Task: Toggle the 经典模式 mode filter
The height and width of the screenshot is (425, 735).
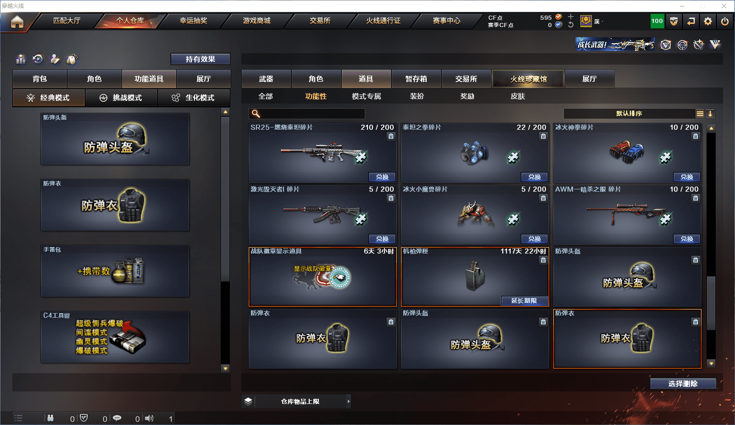Action: [49, 98]
